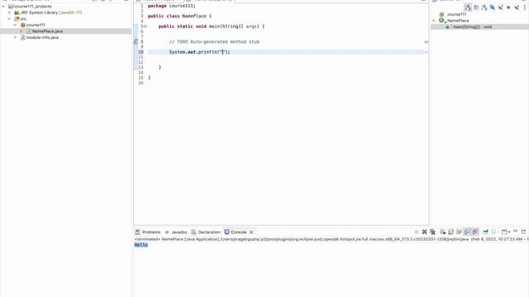529x297 pixels.
Task: Maximize the Console panel
Action: (523, 232)
